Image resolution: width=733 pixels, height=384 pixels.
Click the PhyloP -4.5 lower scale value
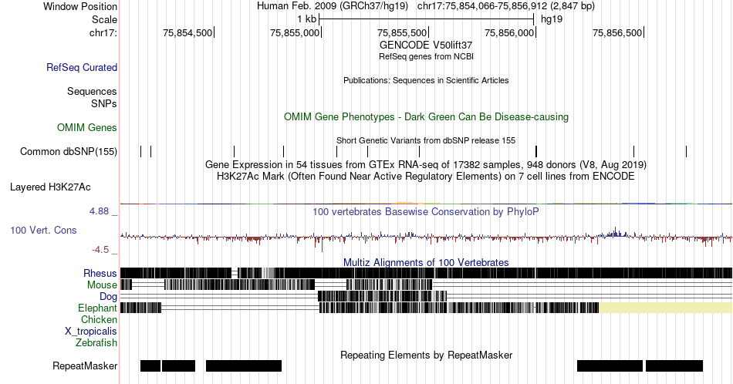(100, 250)
